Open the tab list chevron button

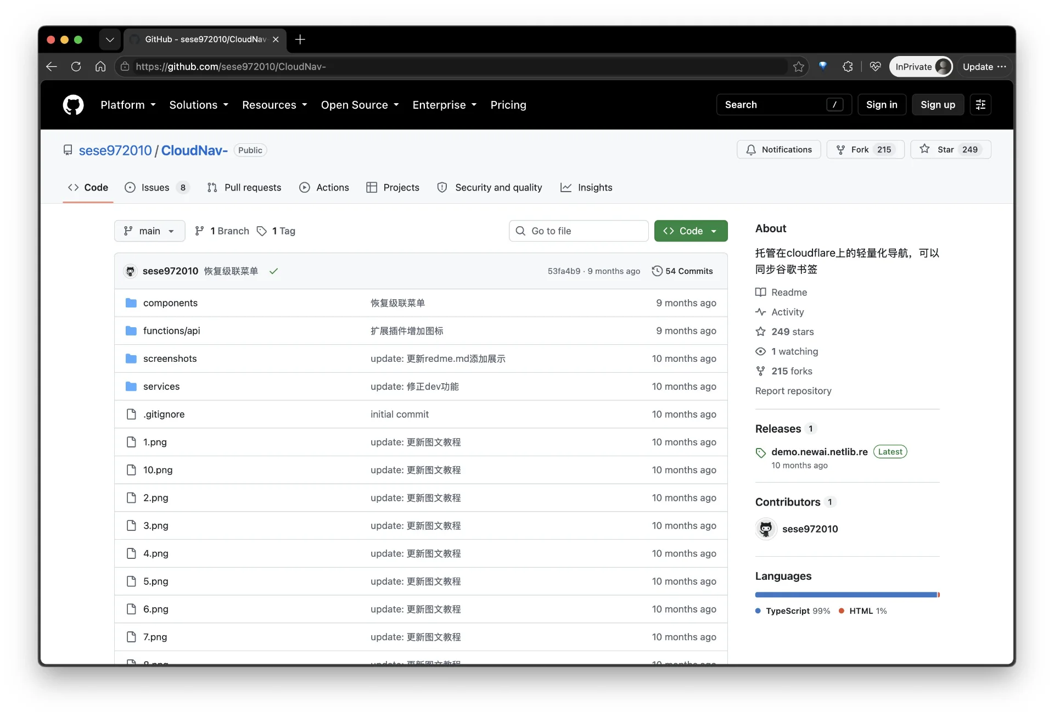(110, 40)
